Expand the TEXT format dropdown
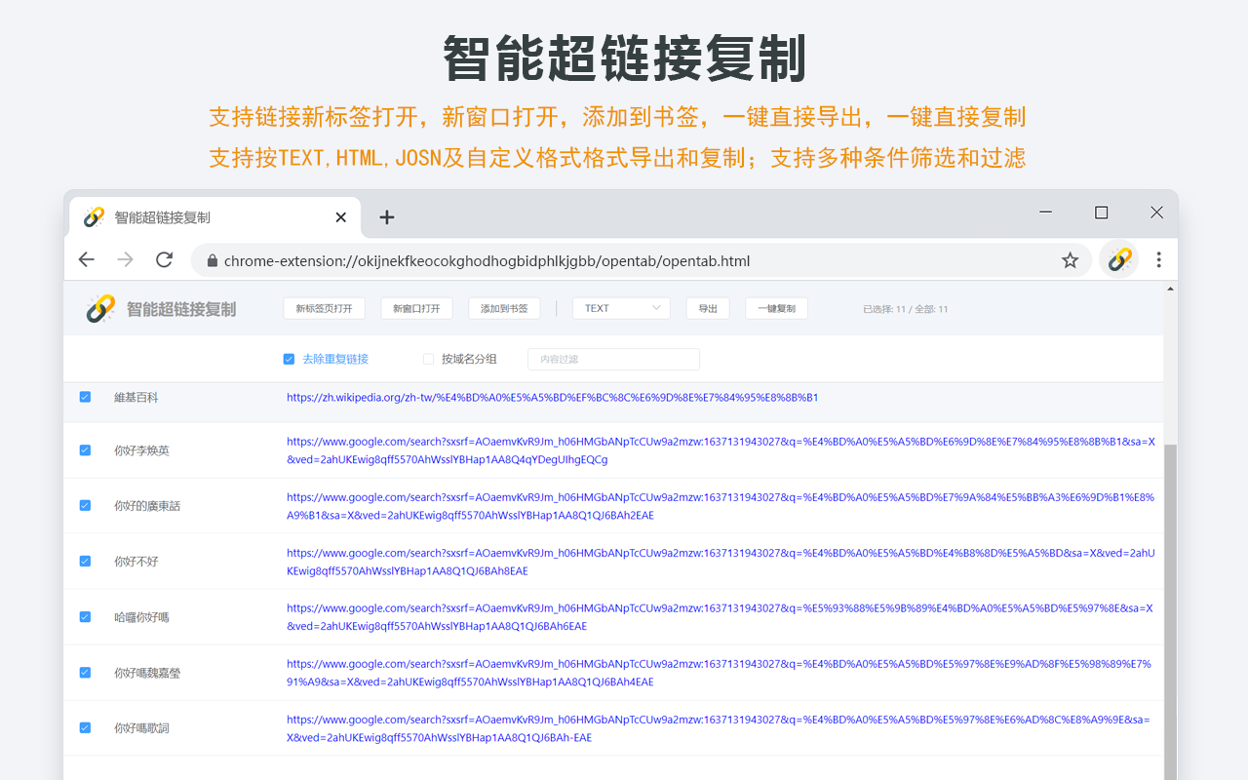This screenshot has height=780, width=1248. 621,308
